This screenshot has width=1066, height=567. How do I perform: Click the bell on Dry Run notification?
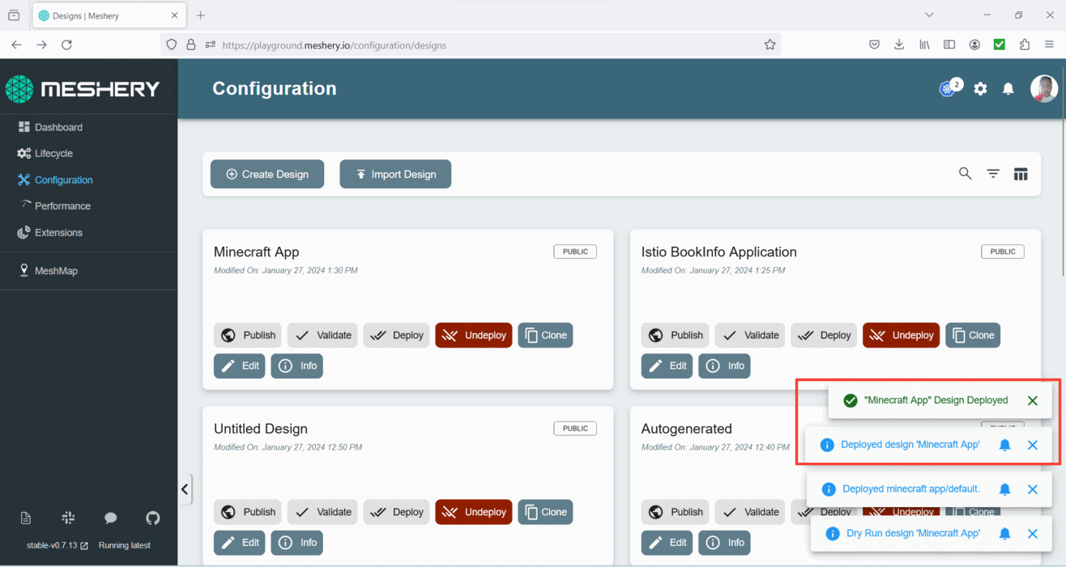click(1004, 534)
